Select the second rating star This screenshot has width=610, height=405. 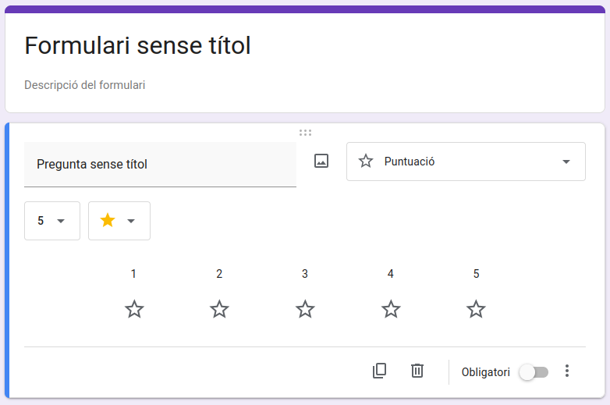pyautogui.click(x=219, y=309)
